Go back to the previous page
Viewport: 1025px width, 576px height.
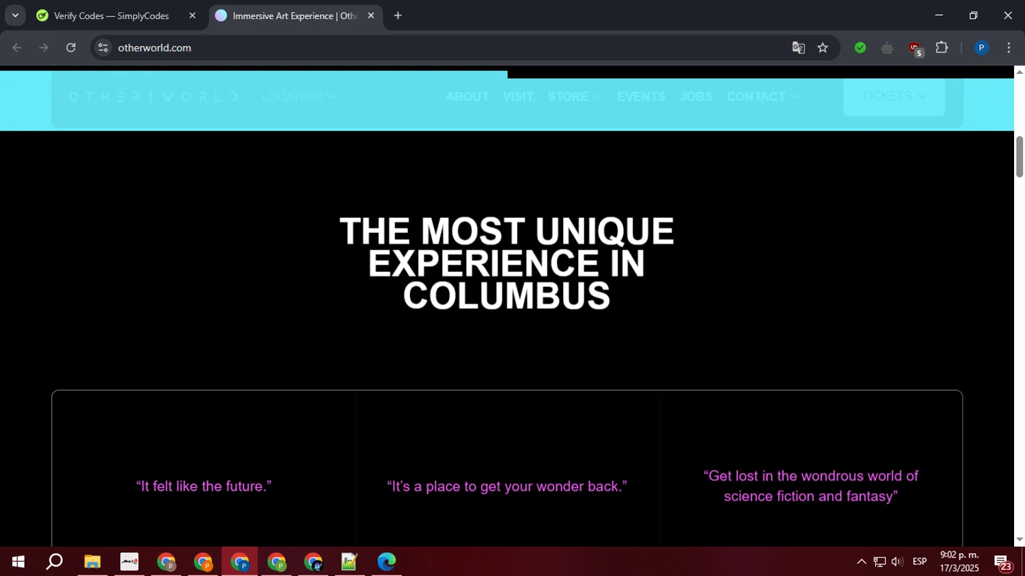pyautogui.click(x=17, y=48)
